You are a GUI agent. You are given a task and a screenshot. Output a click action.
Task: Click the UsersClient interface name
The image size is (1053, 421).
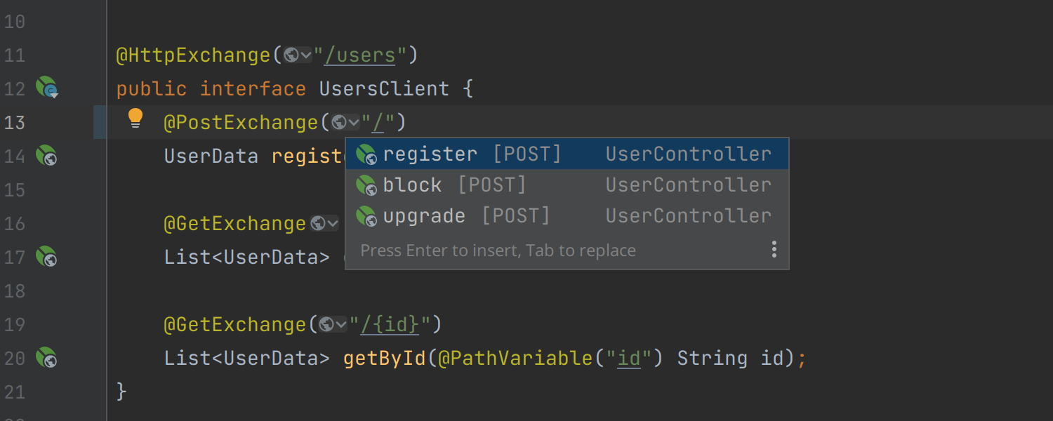point(384,88)
